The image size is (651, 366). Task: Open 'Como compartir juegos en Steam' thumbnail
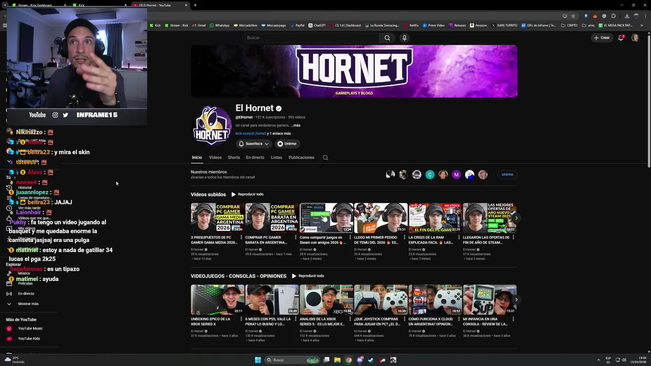pos(327,218)
